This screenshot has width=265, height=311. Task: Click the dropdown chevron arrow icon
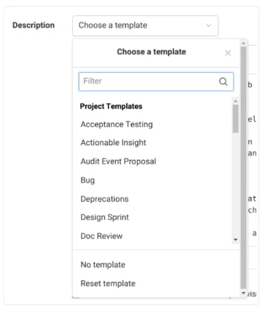[208, 25]
